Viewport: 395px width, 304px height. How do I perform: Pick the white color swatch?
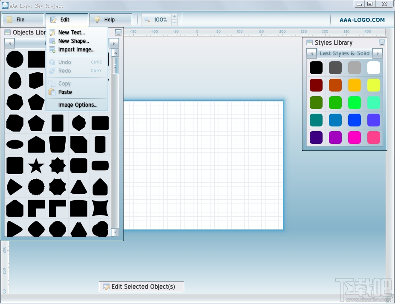[374, 68]
